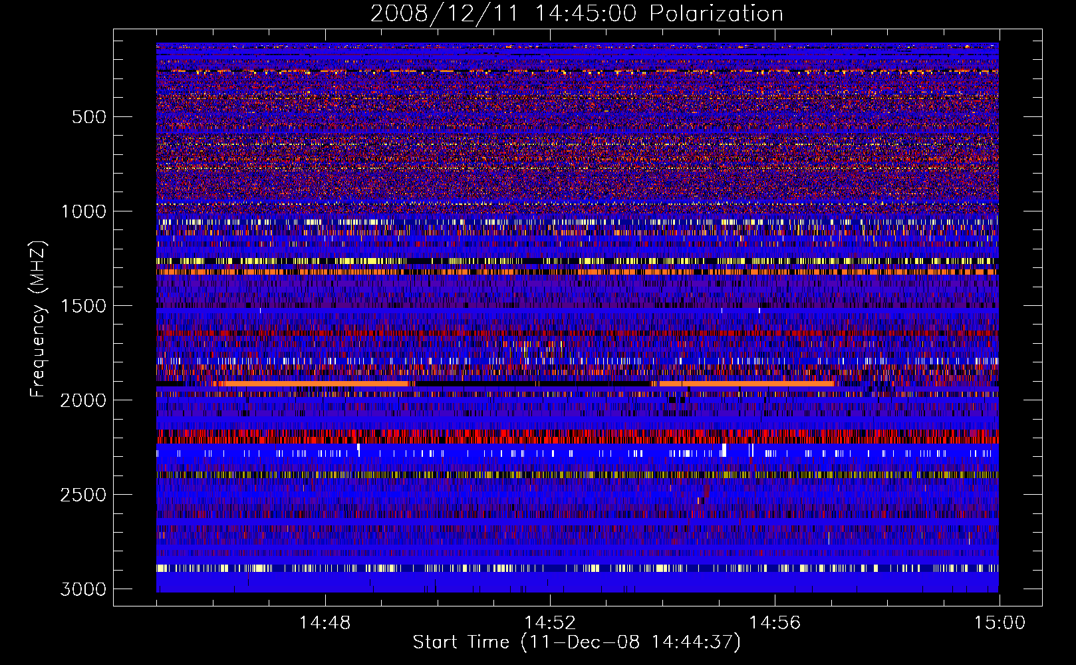Click the plot title '2008/12/11 14:45:00 Polarization'
1076x665 pixels.
577,13
